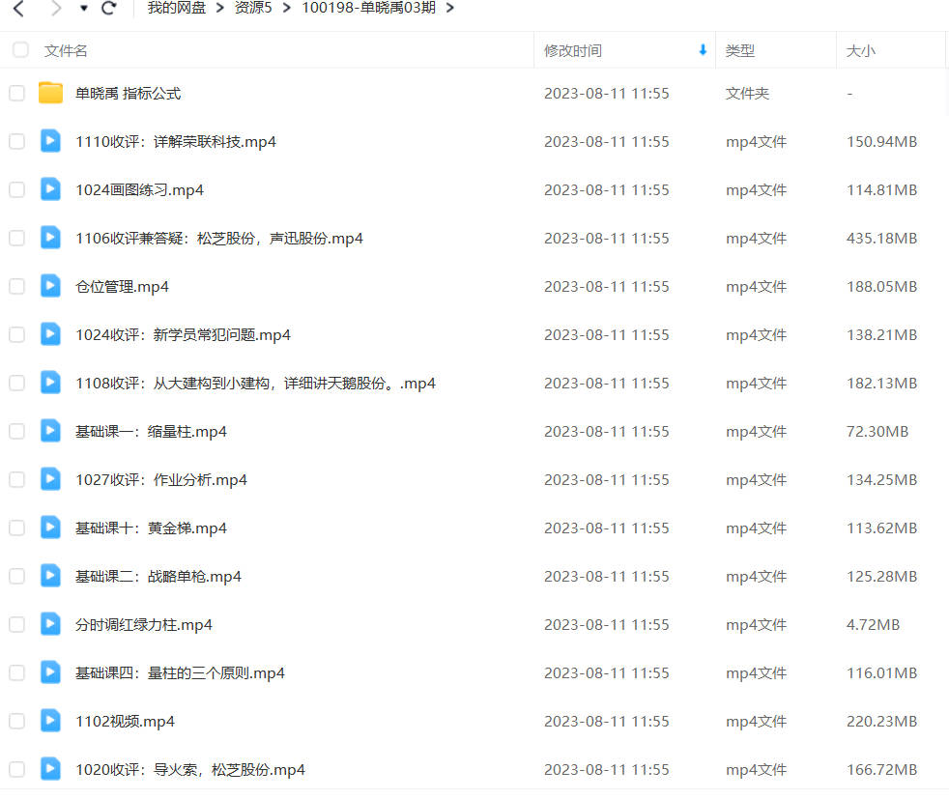The image size is (949, 799).
Task: Open 1106收评兼答疑：松芝股份，声迅股份.mp4
Action: (219, 239)
